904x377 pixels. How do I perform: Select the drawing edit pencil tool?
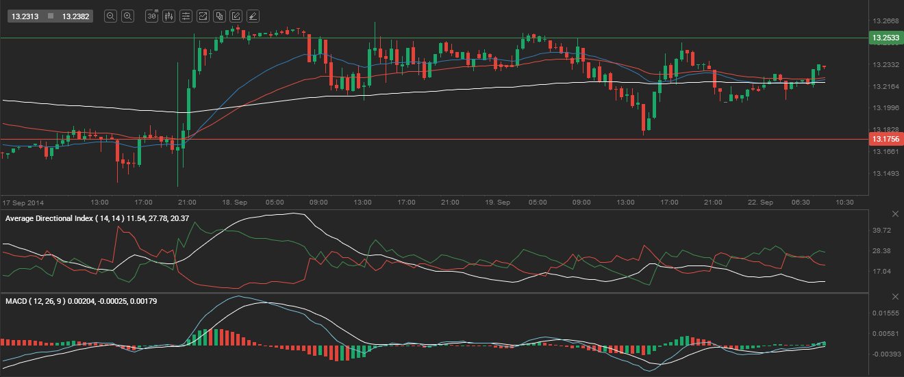(236, 16)
